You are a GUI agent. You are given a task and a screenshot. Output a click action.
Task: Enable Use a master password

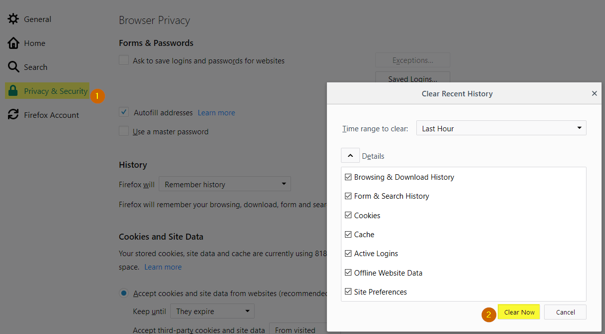pos(124,131)
